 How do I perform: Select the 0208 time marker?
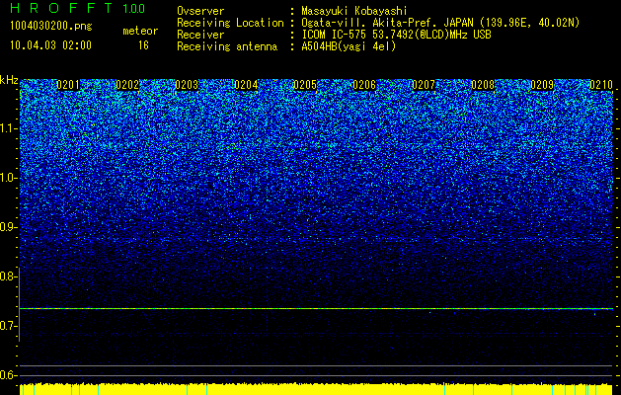click(483, 85)
